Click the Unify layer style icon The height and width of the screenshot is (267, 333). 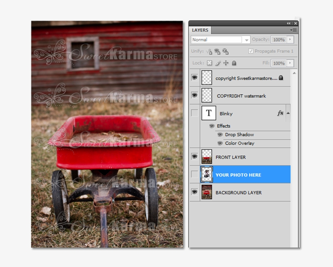point(225,52)
